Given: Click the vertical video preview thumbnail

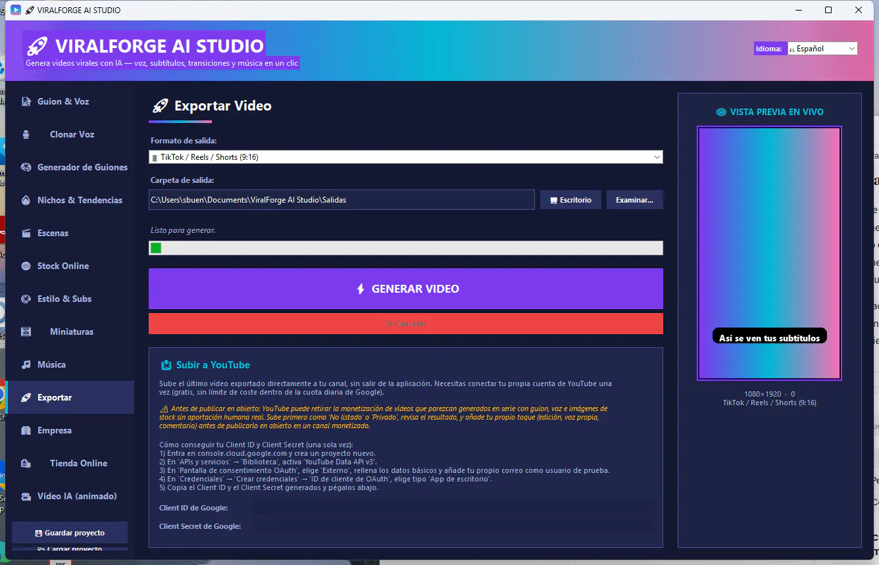Looking at the screenshot, I should coord(769,253).
